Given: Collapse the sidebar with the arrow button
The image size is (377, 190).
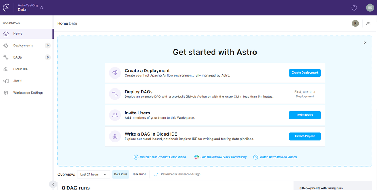Looking at the screenshot, I should [53, 184].
